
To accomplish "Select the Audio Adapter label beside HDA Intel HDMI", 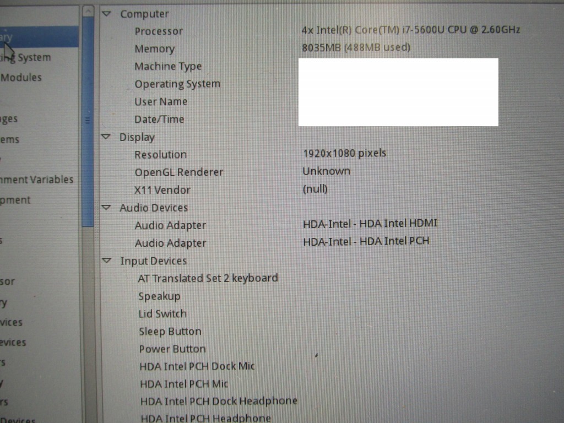I will [x=170, y=225].
